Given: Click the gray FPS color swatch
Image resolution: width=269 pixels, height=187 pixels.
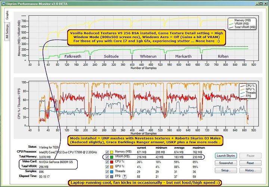Looking at the screenshot, I should [x=112, y=177].
